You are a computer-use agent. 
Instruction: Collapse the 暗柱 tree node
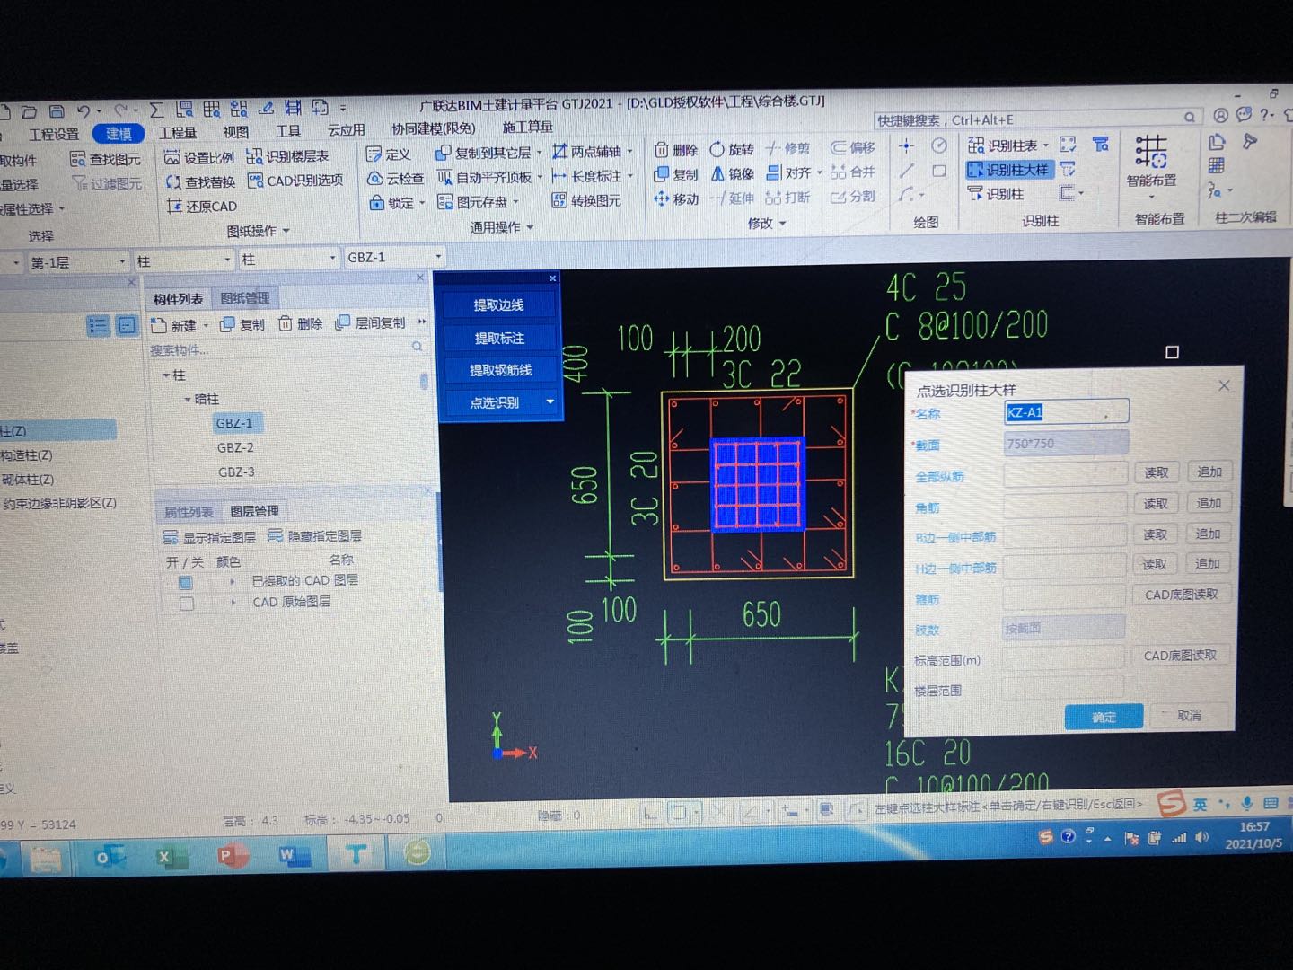pos(188,399)
